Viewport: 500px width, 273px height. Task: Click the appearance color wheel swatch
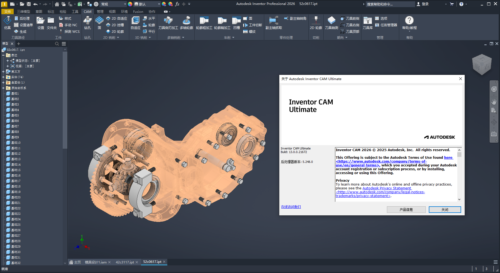[x=130, y=4]
